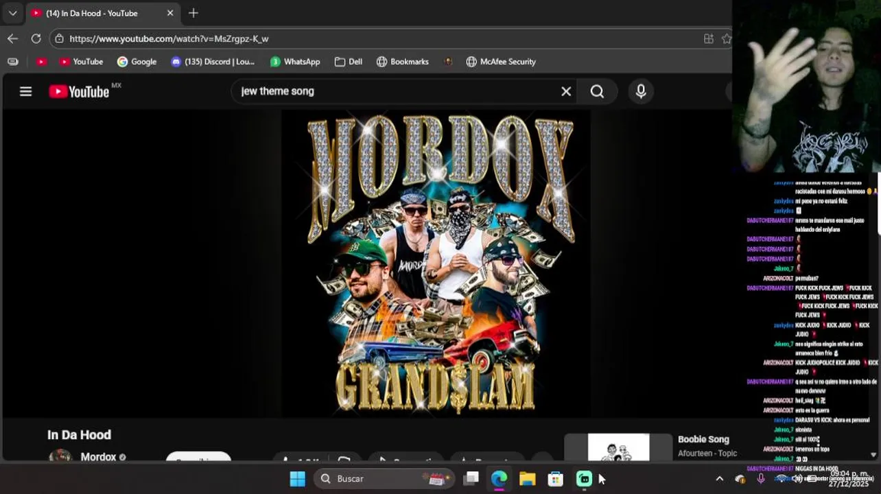Open a new browser tab
Image resolution: width=881 pixels, height=494 pixels.
click(193, 13)
